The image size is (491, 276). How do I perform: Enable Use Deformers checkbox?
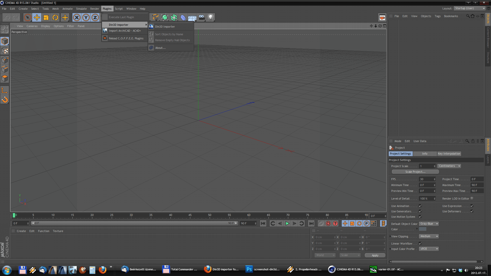coord(472,211)
